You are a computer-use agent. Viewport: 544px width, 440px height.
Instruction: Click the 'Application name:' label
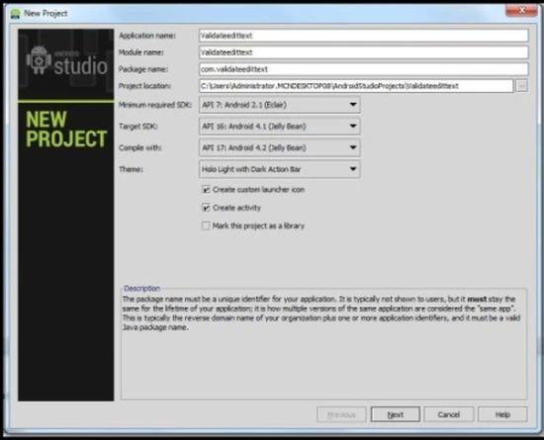tap(147, 36)
